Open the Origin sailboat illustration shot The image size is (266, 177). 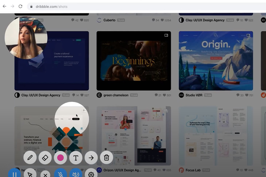tap(216, 61)
